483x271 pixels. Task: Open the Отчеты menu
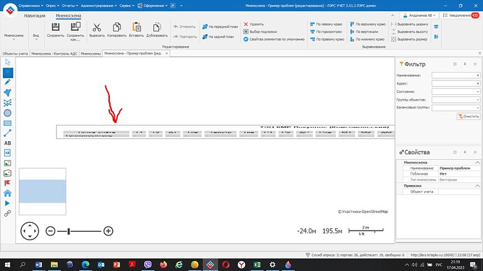70,6
